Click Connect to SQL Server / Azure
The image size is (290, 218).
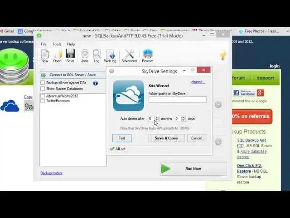(x=73, y=74)
